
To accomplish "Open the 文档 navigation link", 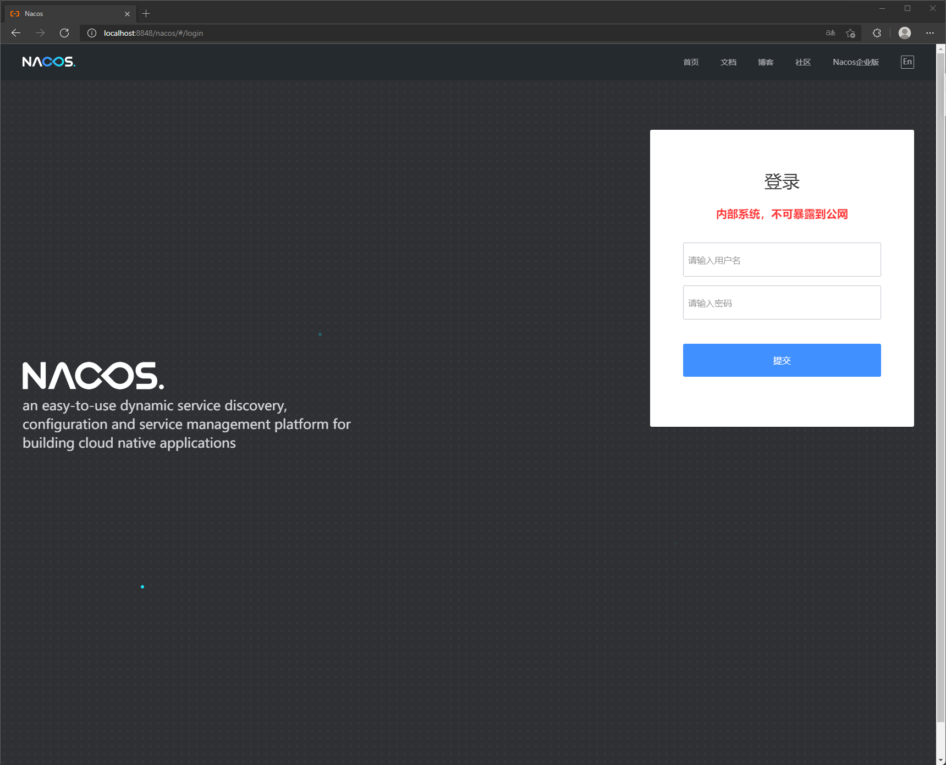I will [728, 62].
